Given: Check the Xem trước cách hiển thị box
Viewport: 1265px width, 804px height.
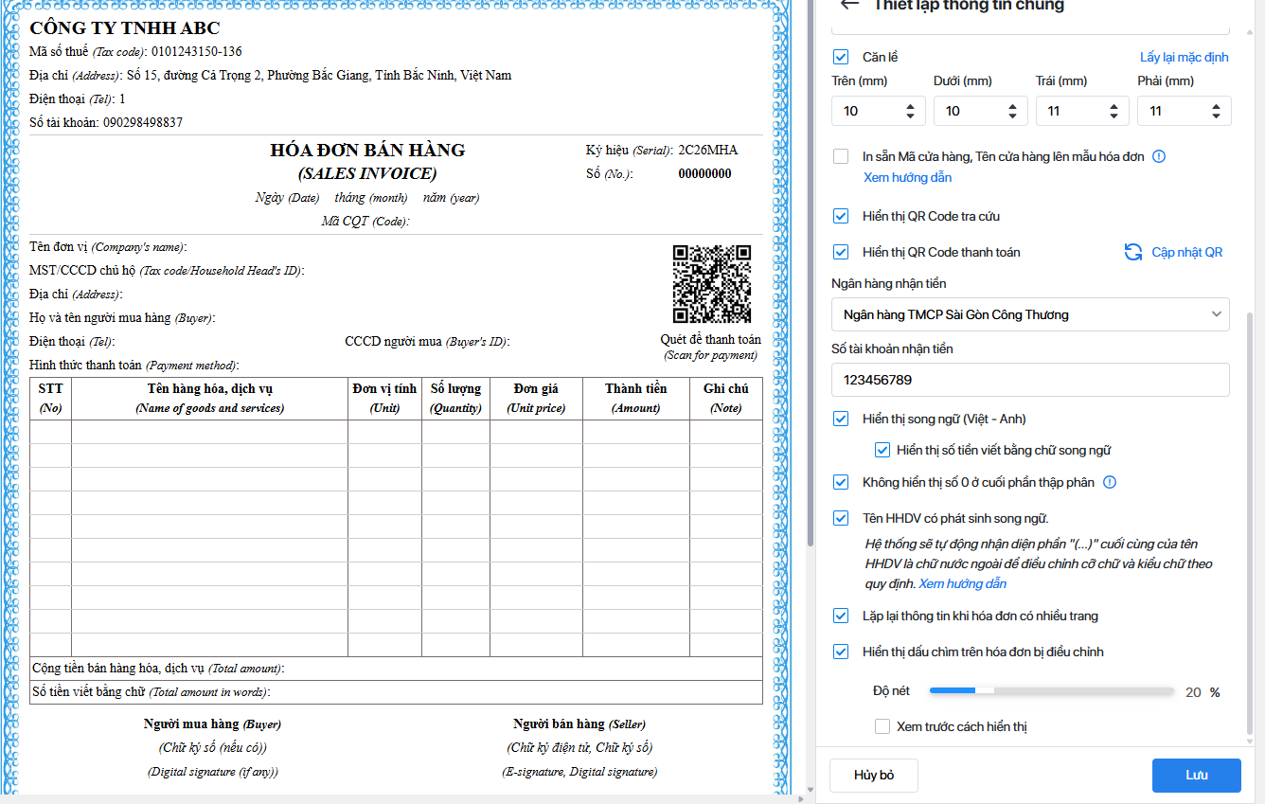Looking at the screenshot, I should [x=882, y=726].
